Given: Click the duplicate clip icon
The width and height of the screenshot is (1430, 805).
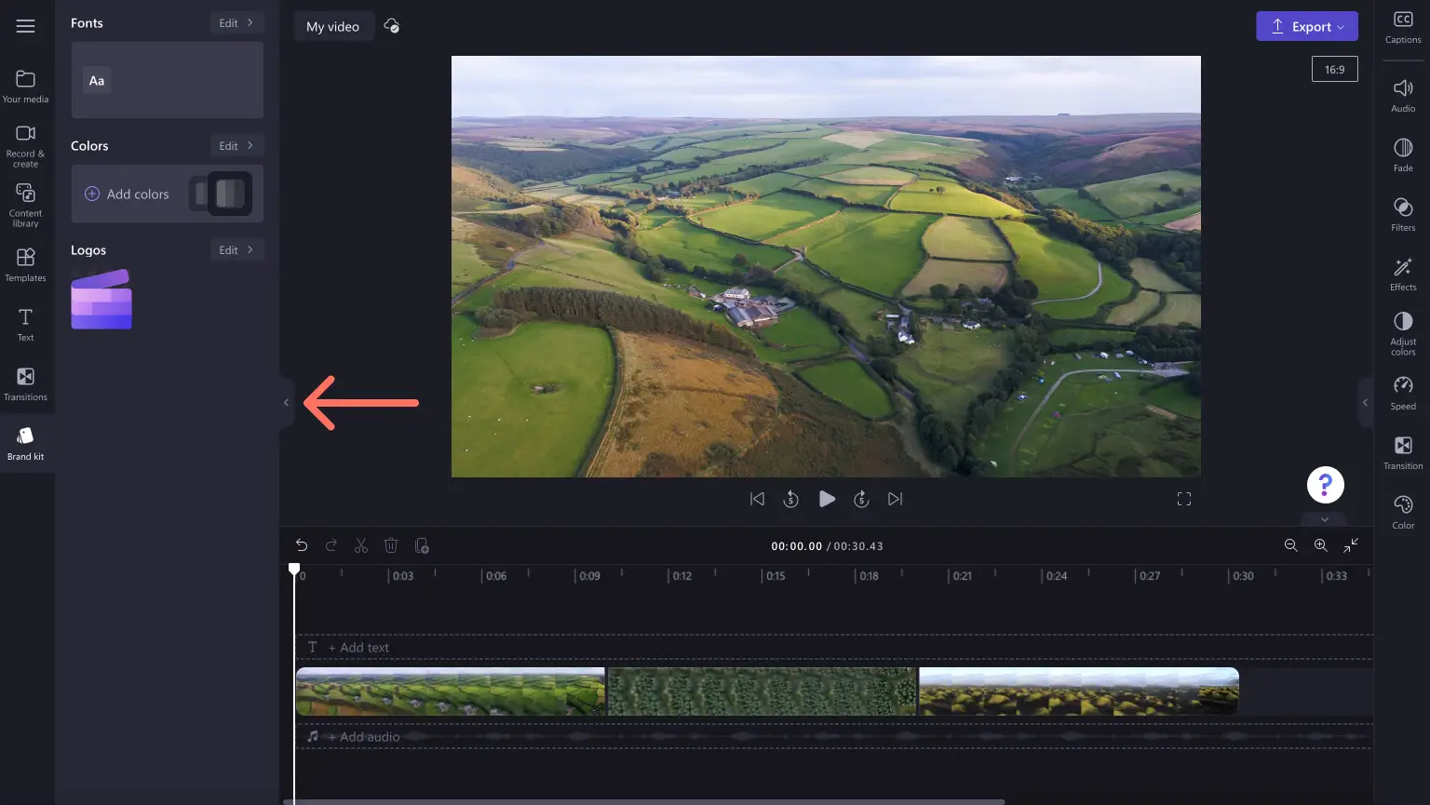Looking at the screenshot, I should tap(422, 545).
